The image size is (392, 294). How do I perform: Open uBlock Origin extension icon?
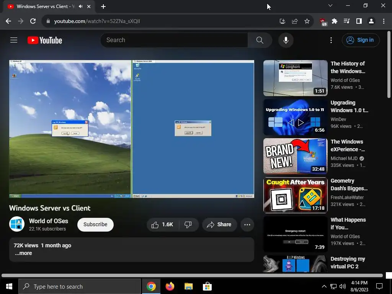coord(323,21)
